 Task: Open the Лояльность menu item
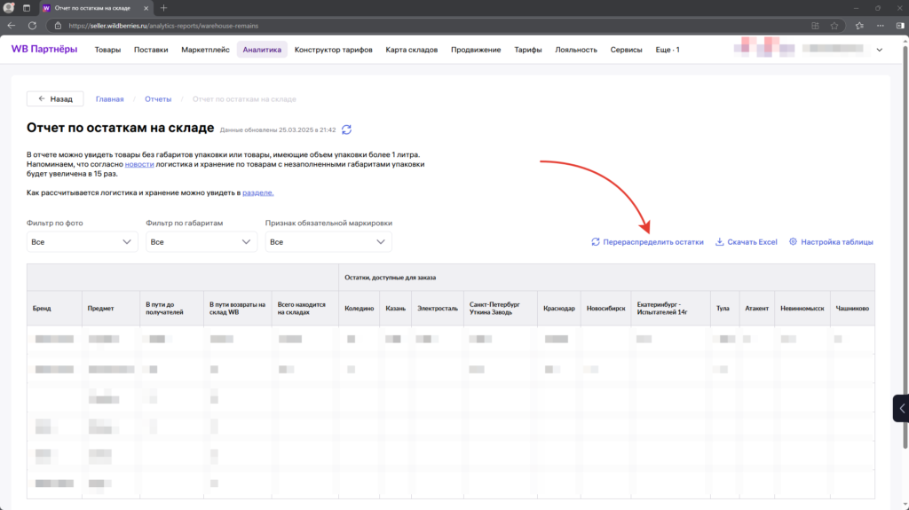pyautogui.click(x=575, y=50)
